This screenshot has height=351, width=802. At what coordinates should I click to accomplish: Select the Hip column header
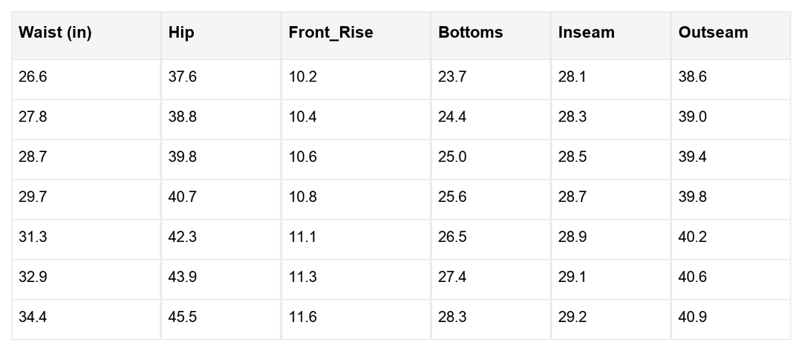click(x=181, y=33)
